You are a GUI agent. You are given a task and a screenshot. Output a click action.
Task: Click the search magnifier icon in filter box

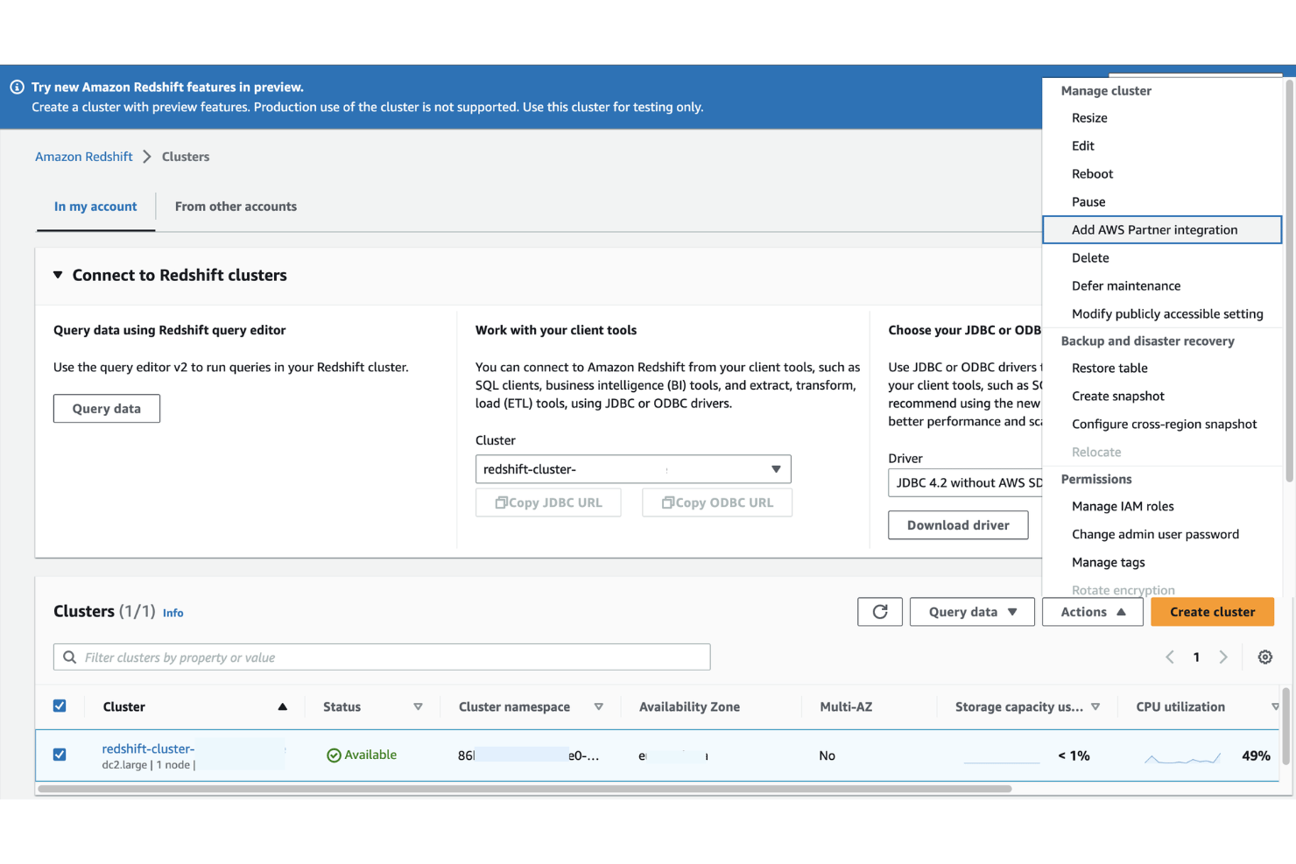(70, 657)
